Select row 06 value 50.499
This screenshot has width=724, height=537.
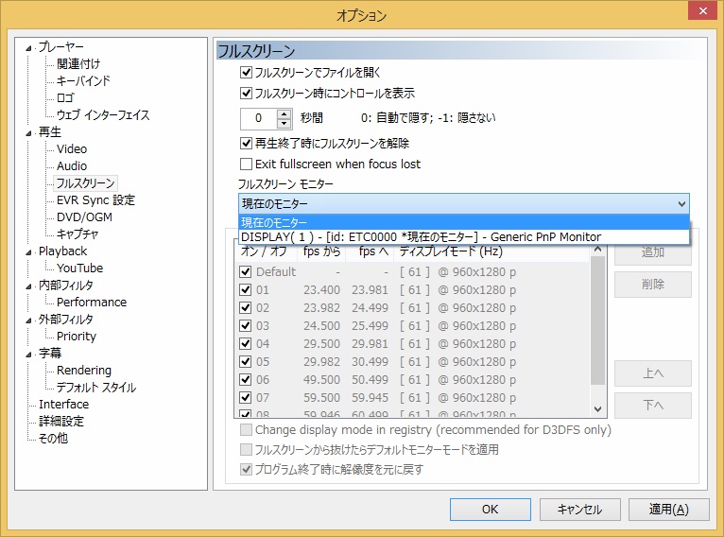(x=370, y=379)
